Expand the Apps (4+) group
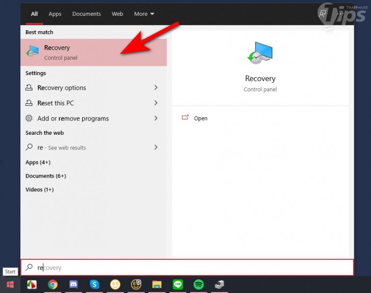 click(x=38, y=162)
